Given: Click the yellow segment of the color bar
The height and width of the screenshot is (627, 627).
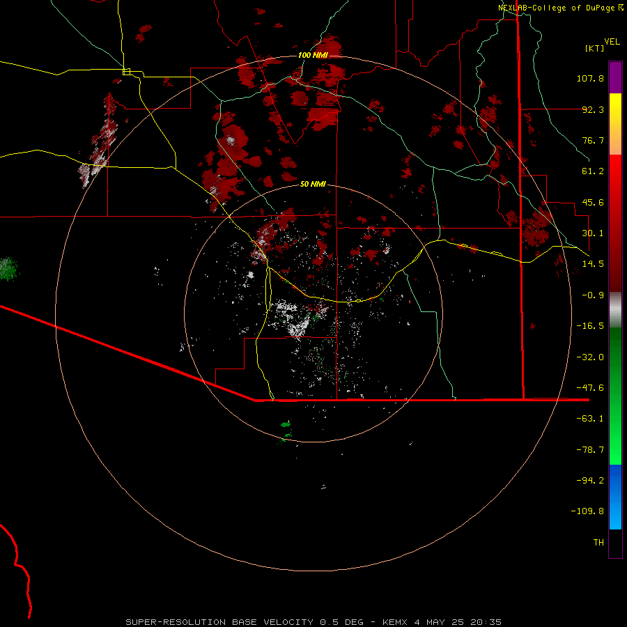Looking at the screenshot, I should point(615,124).
